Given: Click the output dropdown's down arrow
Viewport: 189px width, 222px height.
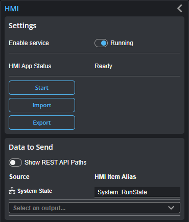Looking at the screenshot, I should pyautogui.click(x=171, y=208).
